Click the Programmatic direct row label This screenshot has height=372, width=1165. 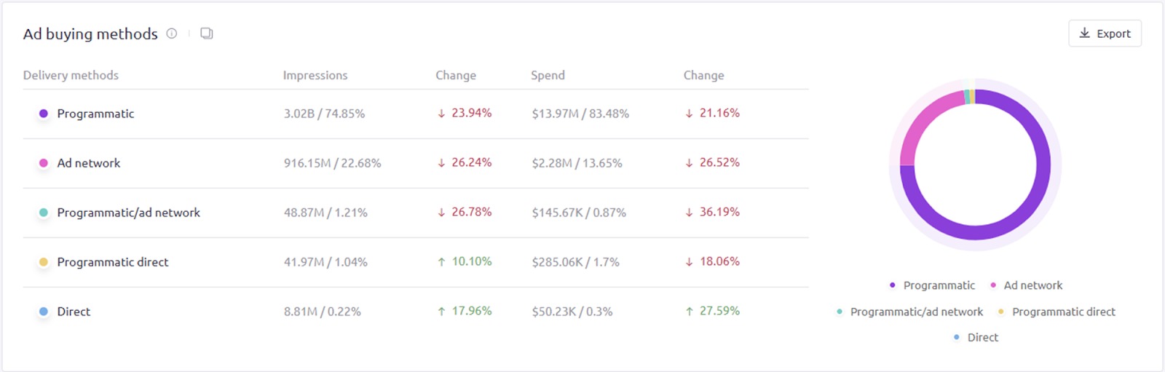click(x=113, y=262)
